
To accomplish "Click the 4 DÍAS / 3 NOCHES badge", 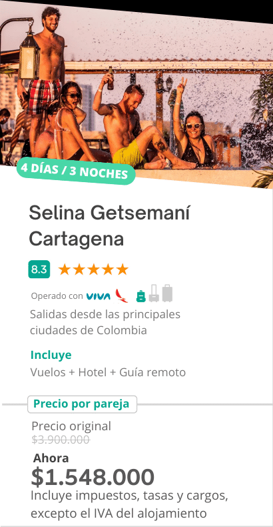I will click(75, 170).
